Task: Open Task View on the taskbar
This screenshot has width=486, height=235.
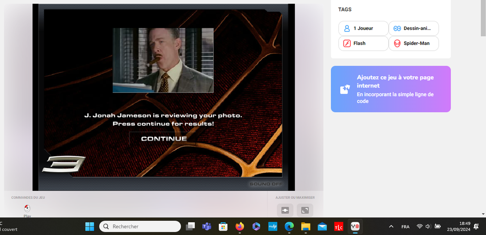Action: [190, 226]
